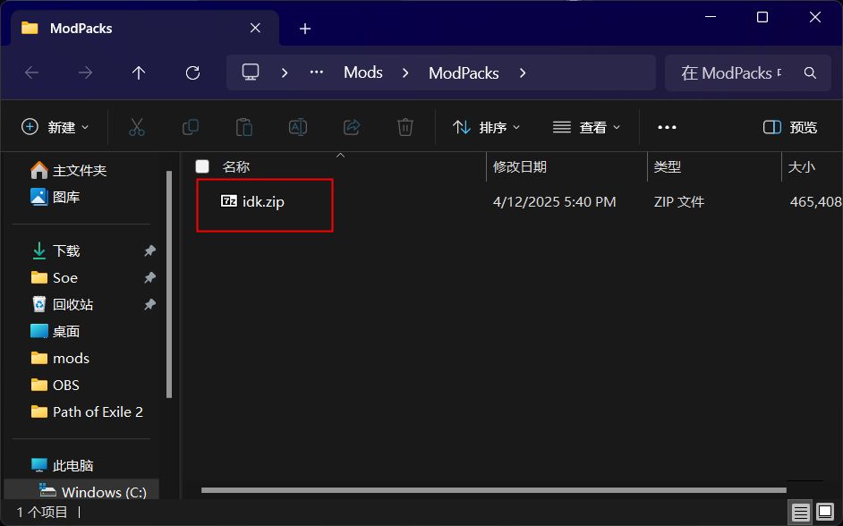Click the Paste clipboard icon
Image resolution: width=843 pixels, height=526 pixels.
[244, 127]
